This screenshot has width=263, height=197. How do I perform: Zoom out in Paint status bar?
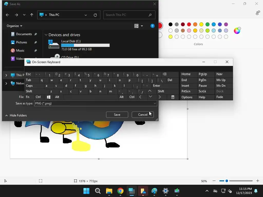click(214, 181)
